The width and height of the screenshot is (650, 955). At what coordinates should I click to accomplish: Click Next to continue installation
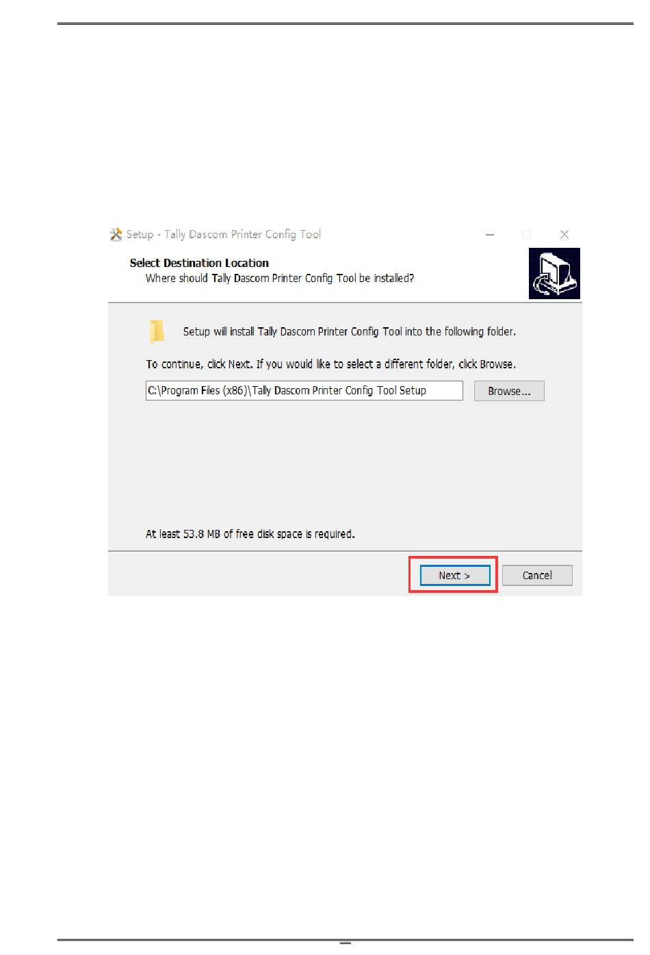click(x=455, y=575)
